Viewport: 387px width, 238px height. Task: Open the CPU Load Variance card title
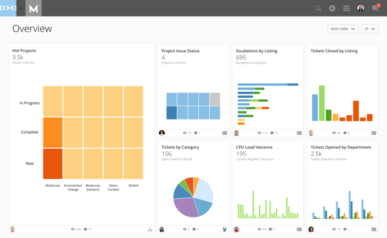[254, 147]
